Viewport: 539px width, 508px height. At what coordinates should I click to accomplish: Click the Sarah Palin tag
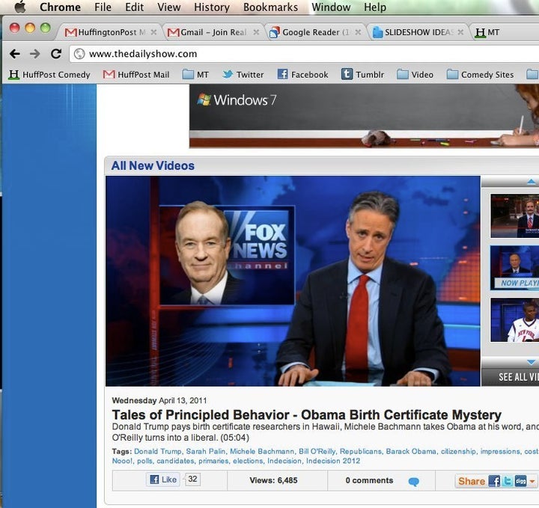pyautogui.click(x=206, y=451)
